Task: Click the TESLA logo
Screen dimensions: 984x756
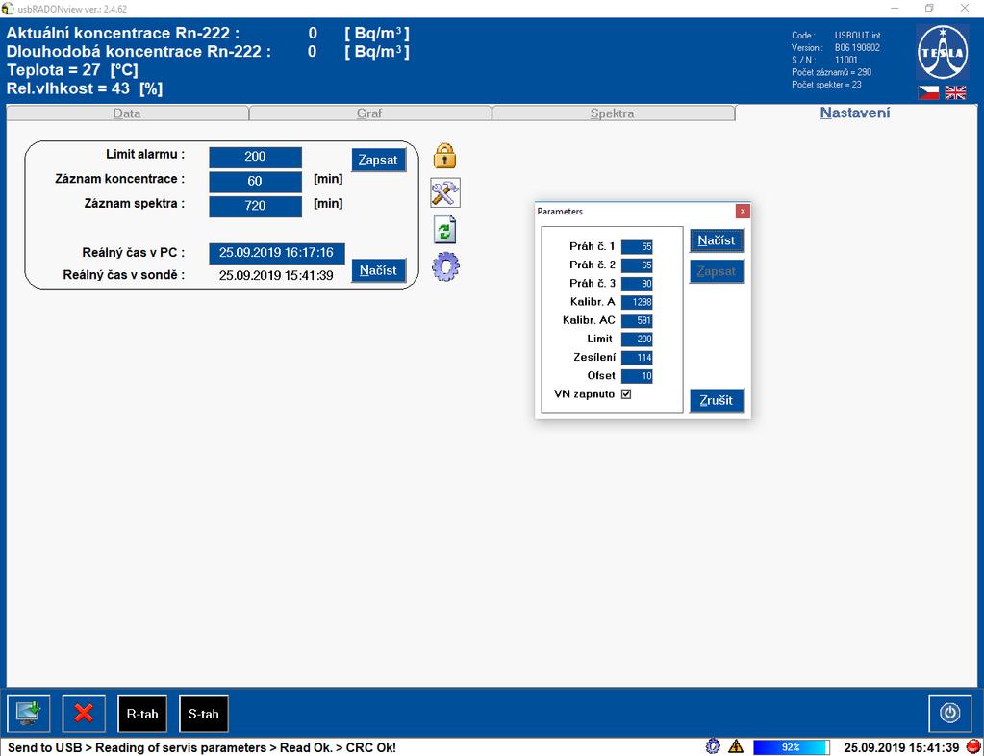Action: (x=942, y=52)
